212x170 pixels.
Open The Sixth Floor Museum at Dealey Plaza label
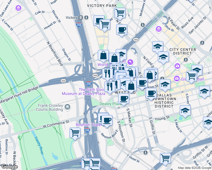pyautogui.click(x=84, y=92)
